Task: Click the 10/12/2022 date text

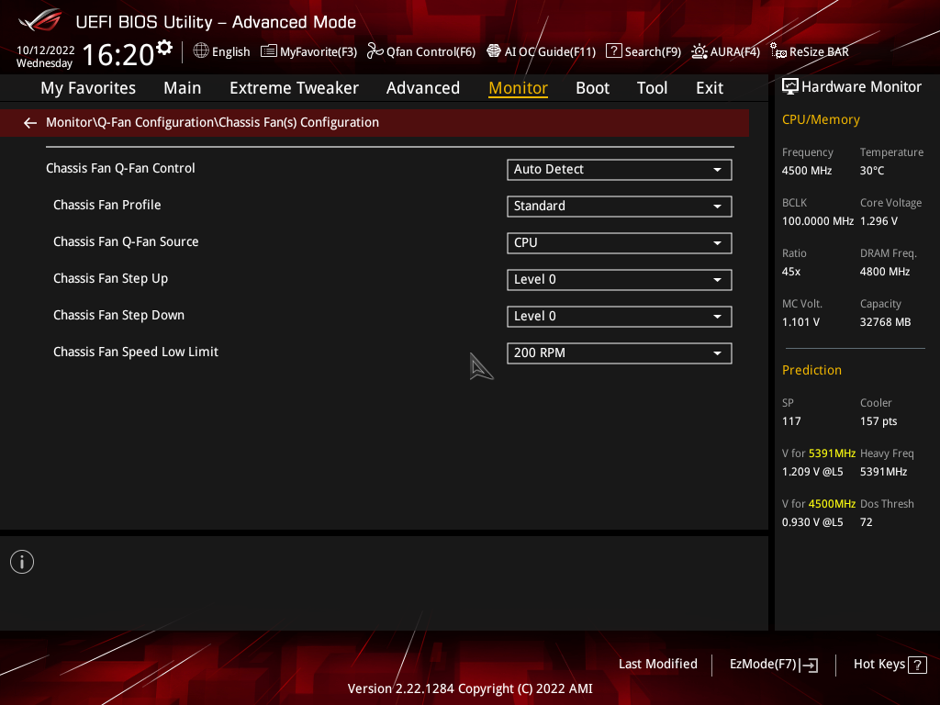Action: tap(46, 50)
